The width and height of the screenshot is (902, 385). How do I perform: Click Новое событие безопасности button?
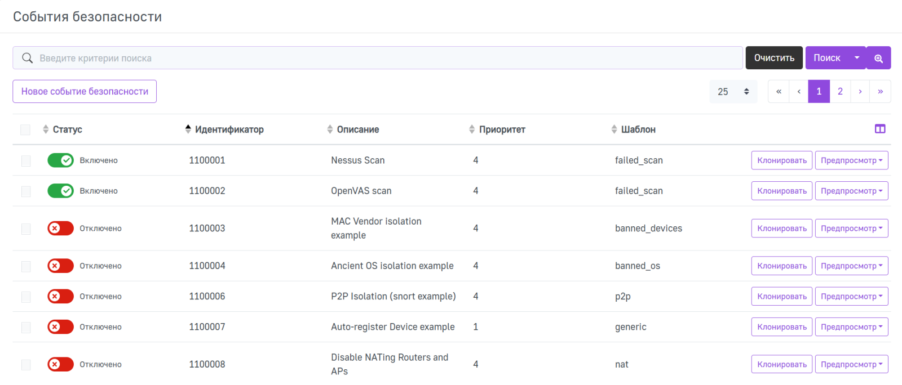click(x=85, y=91)
